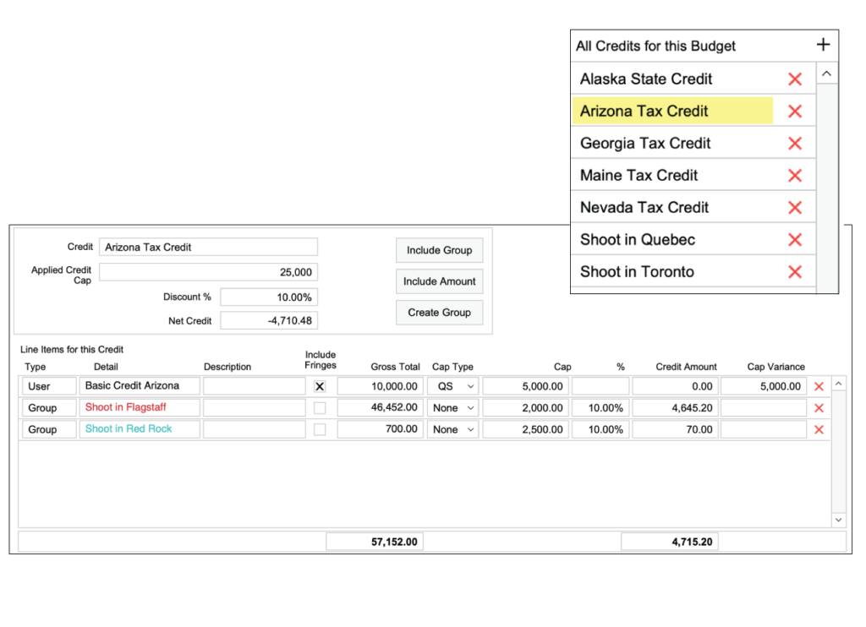The image size is (866, 627).
Task: Open Cap Type dropdown showing QS
Action: [452, 386]
